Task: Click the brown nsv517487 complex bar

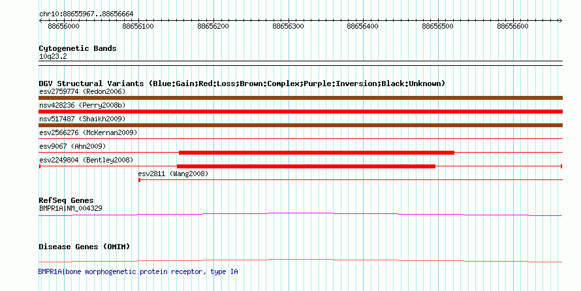Action: 300,125
